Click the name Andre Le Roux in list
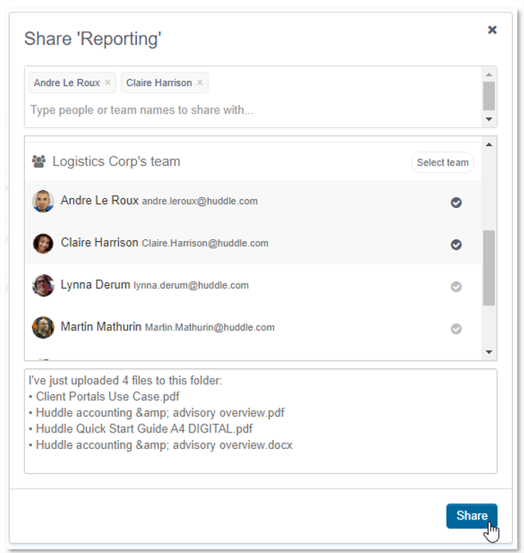This screenshot has height=553, width=524. [x=100, y=201]
